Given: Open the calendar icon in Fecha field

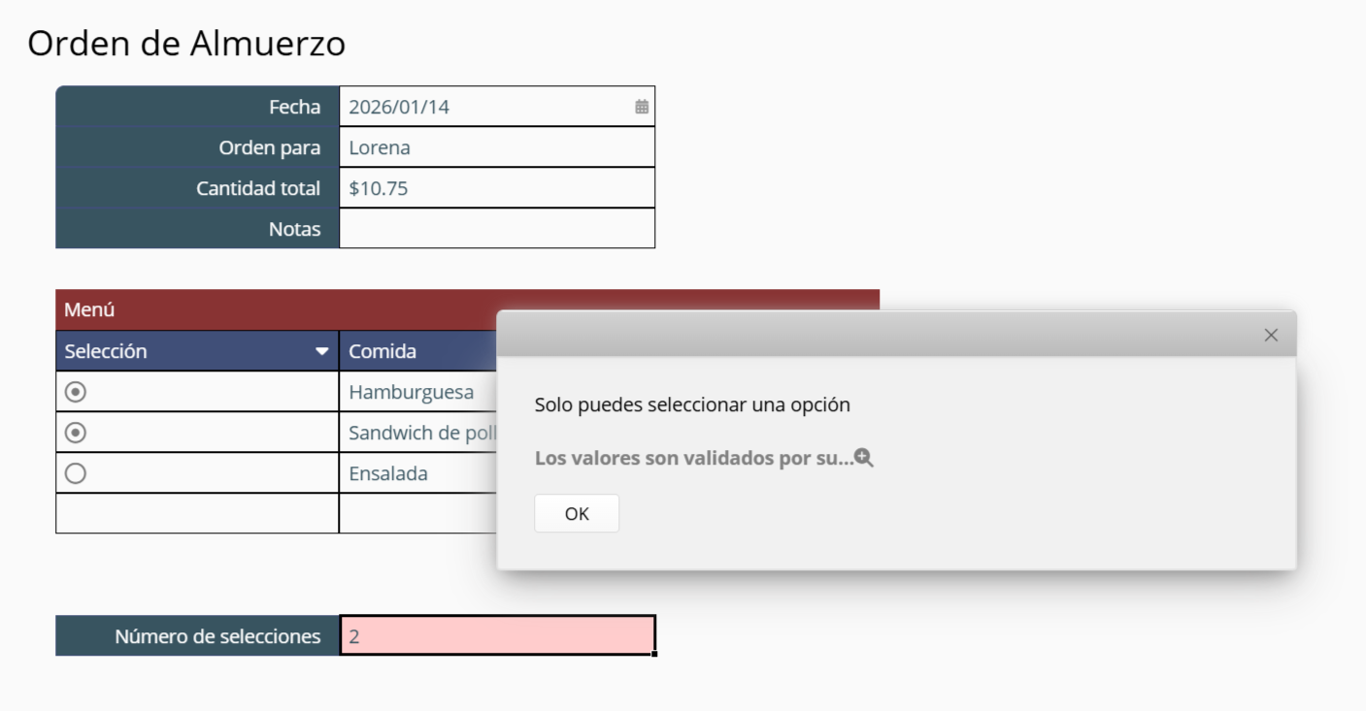Looking at the screenshot, I should pos(642,107).
